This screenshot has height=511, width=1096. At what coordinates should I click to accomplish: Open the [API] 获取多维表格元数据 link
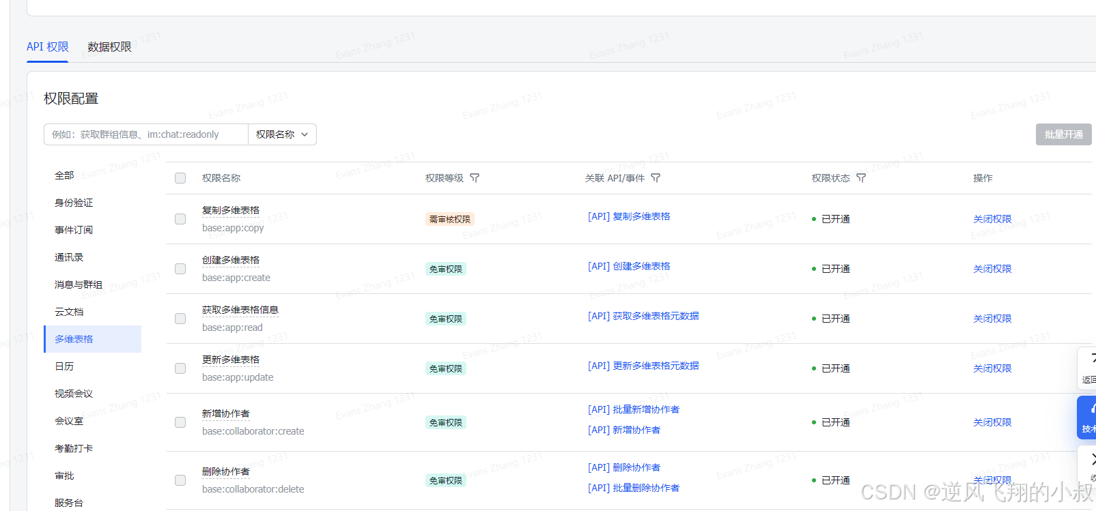tap(643, 316)
